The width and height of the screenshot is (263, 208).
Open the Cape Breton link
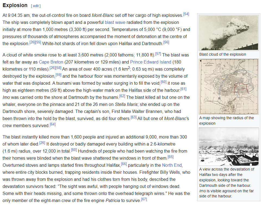tap(51, 62)
